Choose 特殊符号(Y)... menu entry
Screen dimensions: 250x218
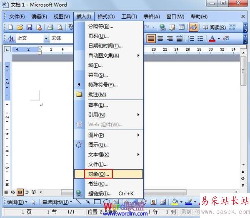coord(109,85)
